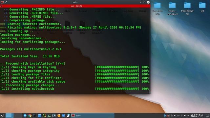
Task: Open the freeoffice2018 desktop folder
Action: coord(187,8)
